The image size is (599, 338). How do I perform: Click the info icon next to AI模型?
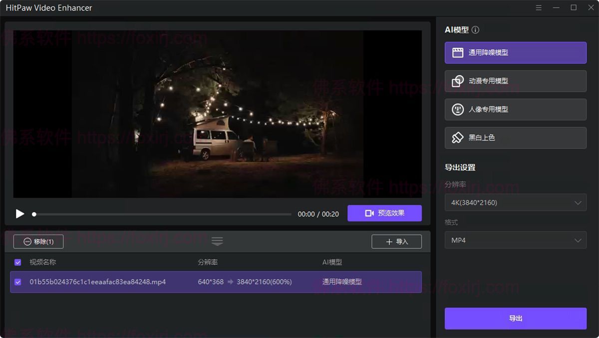click(474, 29)
